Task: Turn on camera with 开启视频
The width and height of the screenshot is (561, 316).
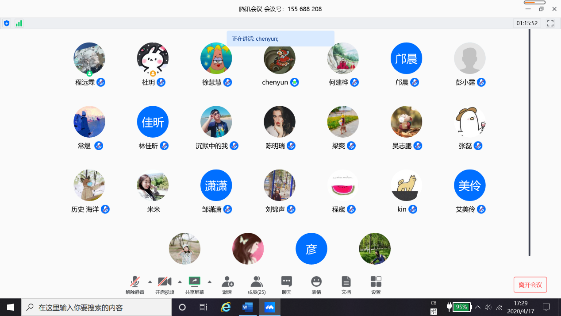Action: click(165, 284)
